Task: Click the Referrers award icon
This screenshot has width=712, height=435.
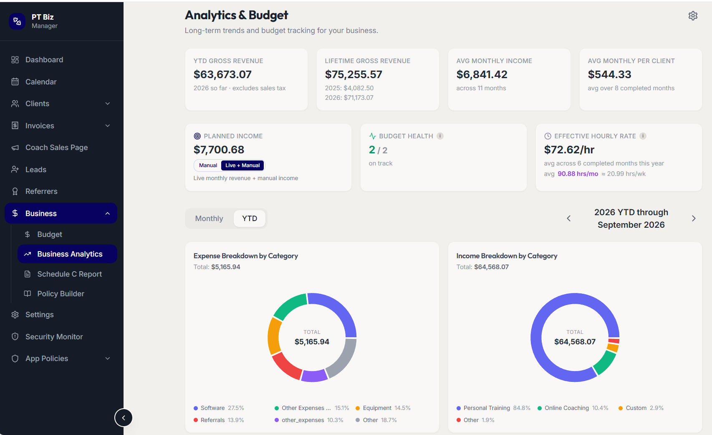Action: [x=15, y=191]
